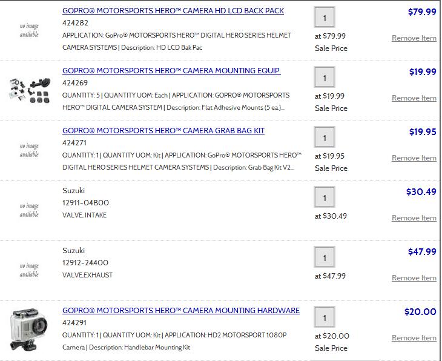Edit quantity for Camera Mounting Hardware
Viewport: 442px width, 361px height.
tap(325, 317)
